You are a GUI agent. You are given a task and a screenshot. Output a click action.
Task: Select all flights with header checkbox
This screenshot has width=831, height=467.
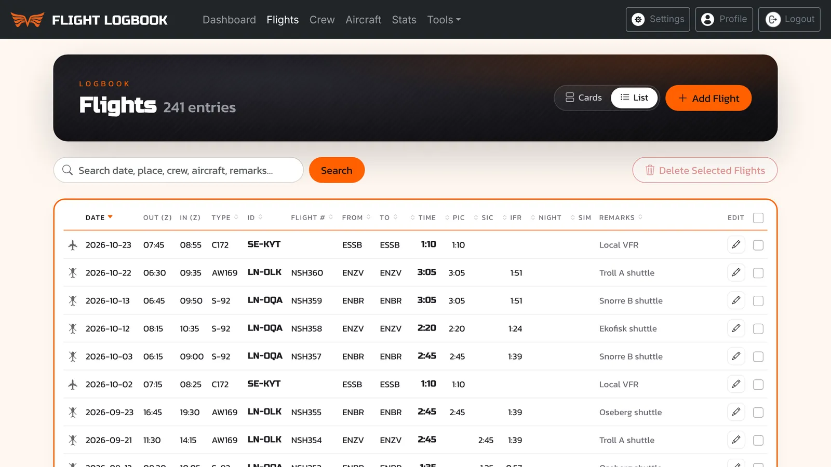(758, 218)
